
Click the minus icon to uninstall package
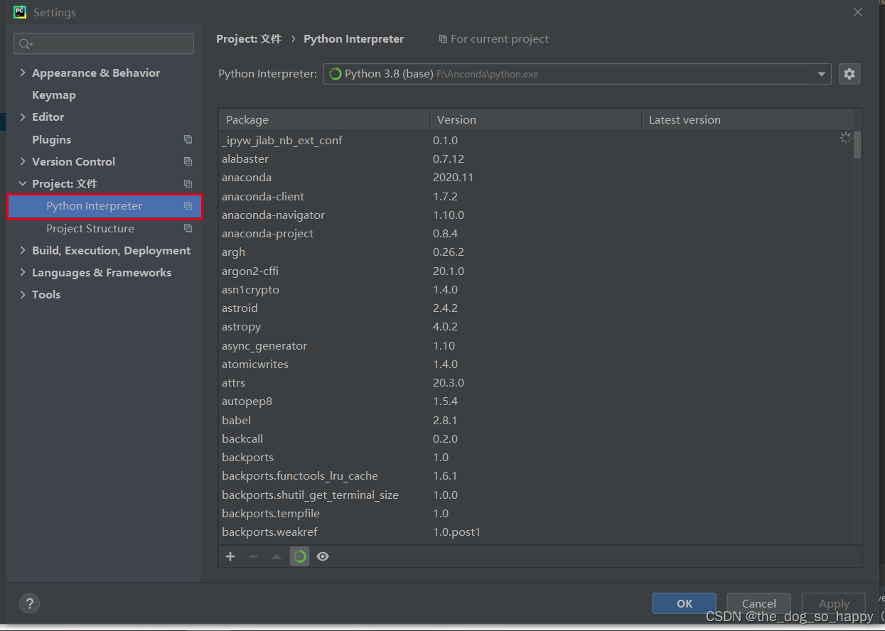[254, 556]
